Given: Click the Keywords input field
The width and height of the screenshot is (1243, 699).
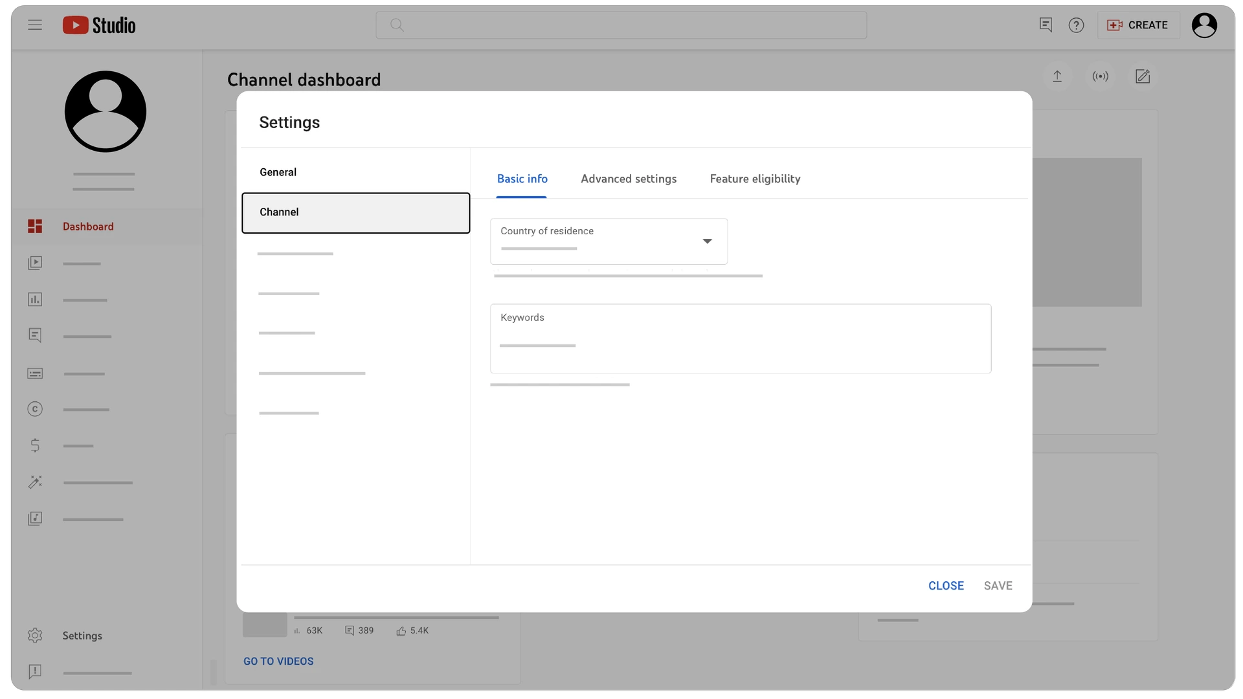Looking at the screenshot, I should 740,339.
